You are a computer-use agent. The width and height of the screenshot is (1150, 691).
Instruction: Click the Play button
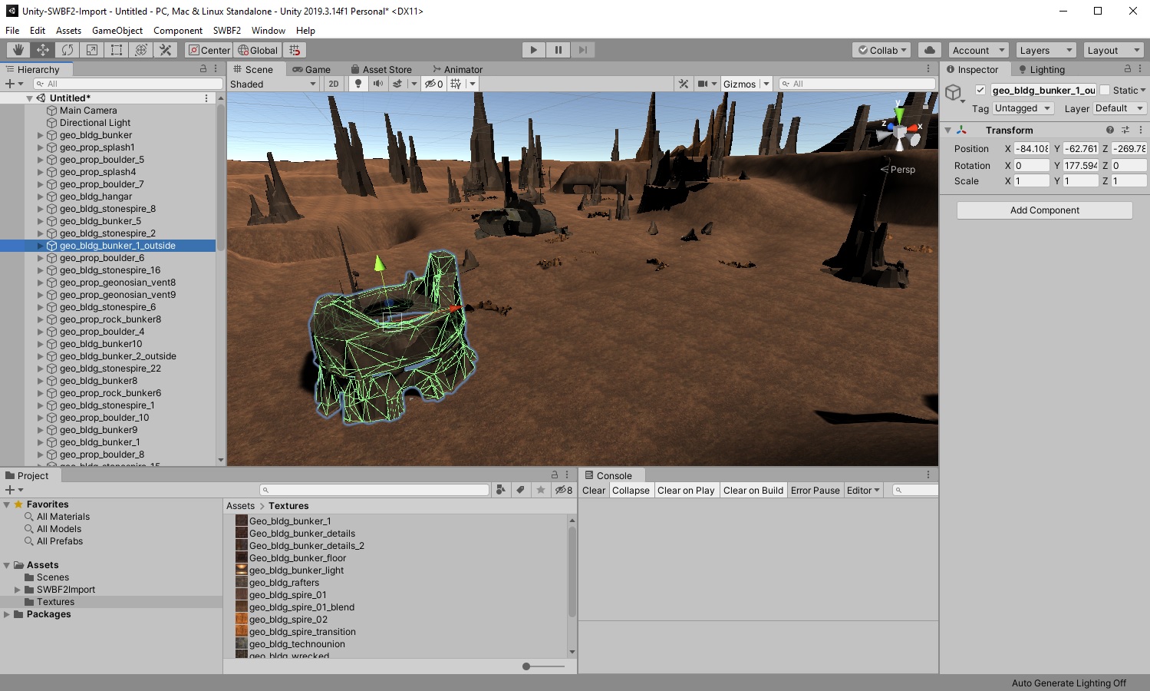point(533,50)
